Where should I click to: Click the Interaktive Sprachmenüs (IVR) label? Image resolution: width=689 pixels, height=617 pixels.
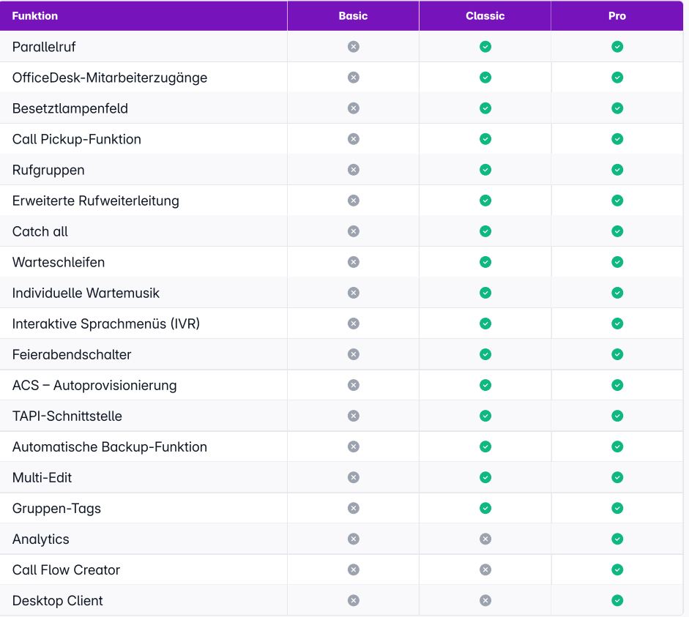(106, 324)
